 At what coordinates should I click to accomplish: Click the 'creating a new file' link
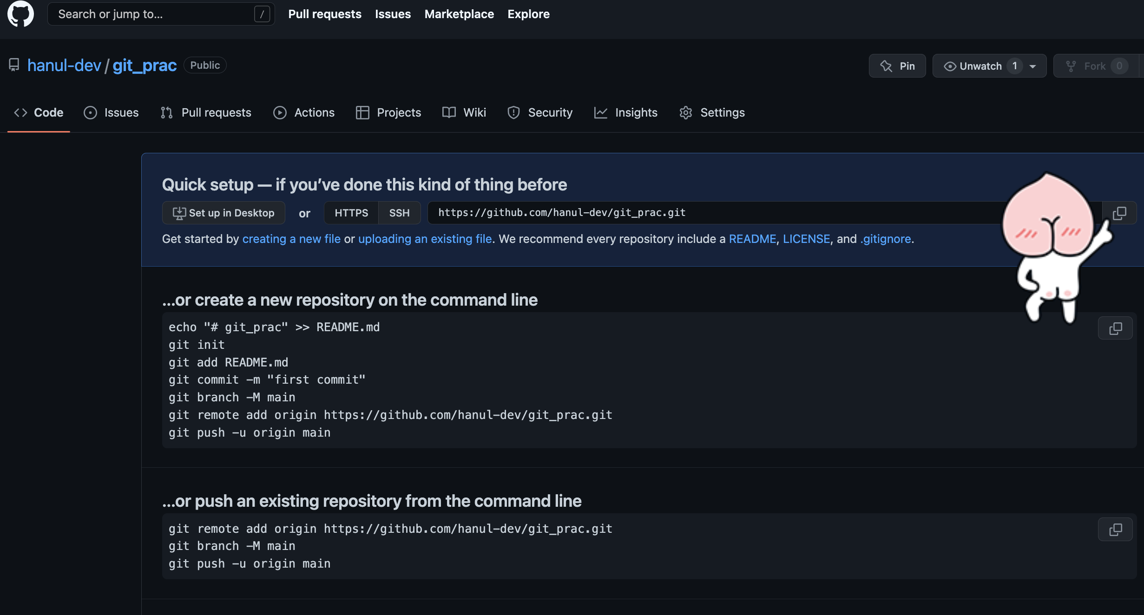[x=291, y=239]
